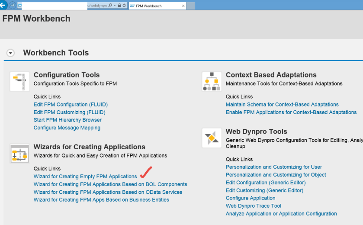Click the Configuration Tools icon
The image size is (363, 225).
click(x=20, y=82)
